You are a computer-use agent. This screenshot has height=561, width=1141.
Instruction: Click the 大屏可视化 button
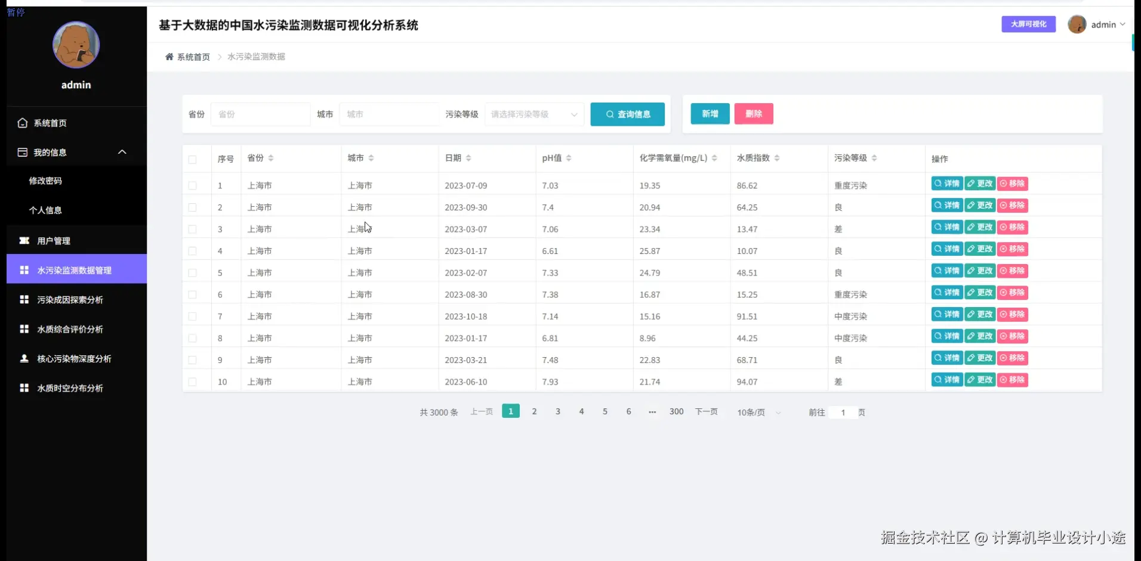pos(1028,24)
